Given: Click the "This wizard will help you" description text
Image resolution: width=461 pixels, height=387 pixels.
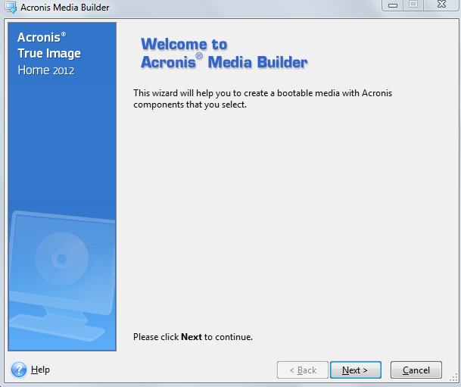Looking at the screenshot, I should click(x=263, y=98).
